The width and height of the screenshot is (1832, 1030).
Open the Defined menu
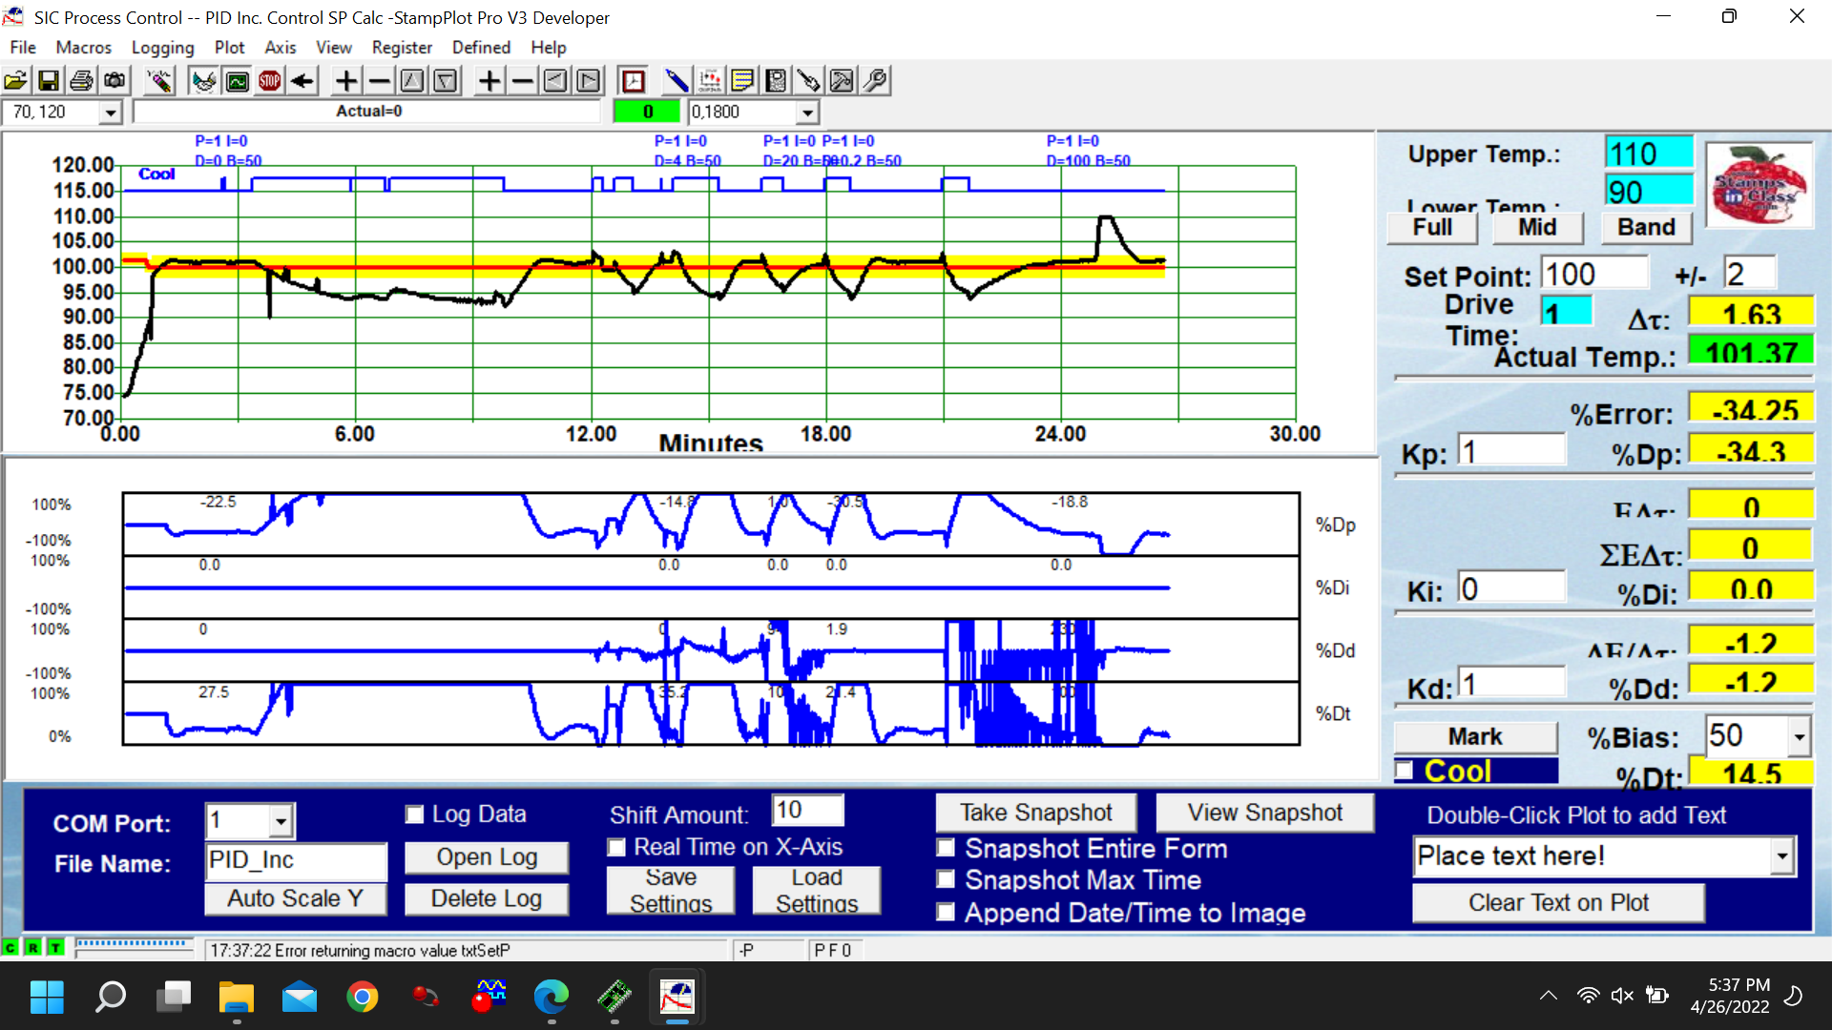[x=481, y=48]
